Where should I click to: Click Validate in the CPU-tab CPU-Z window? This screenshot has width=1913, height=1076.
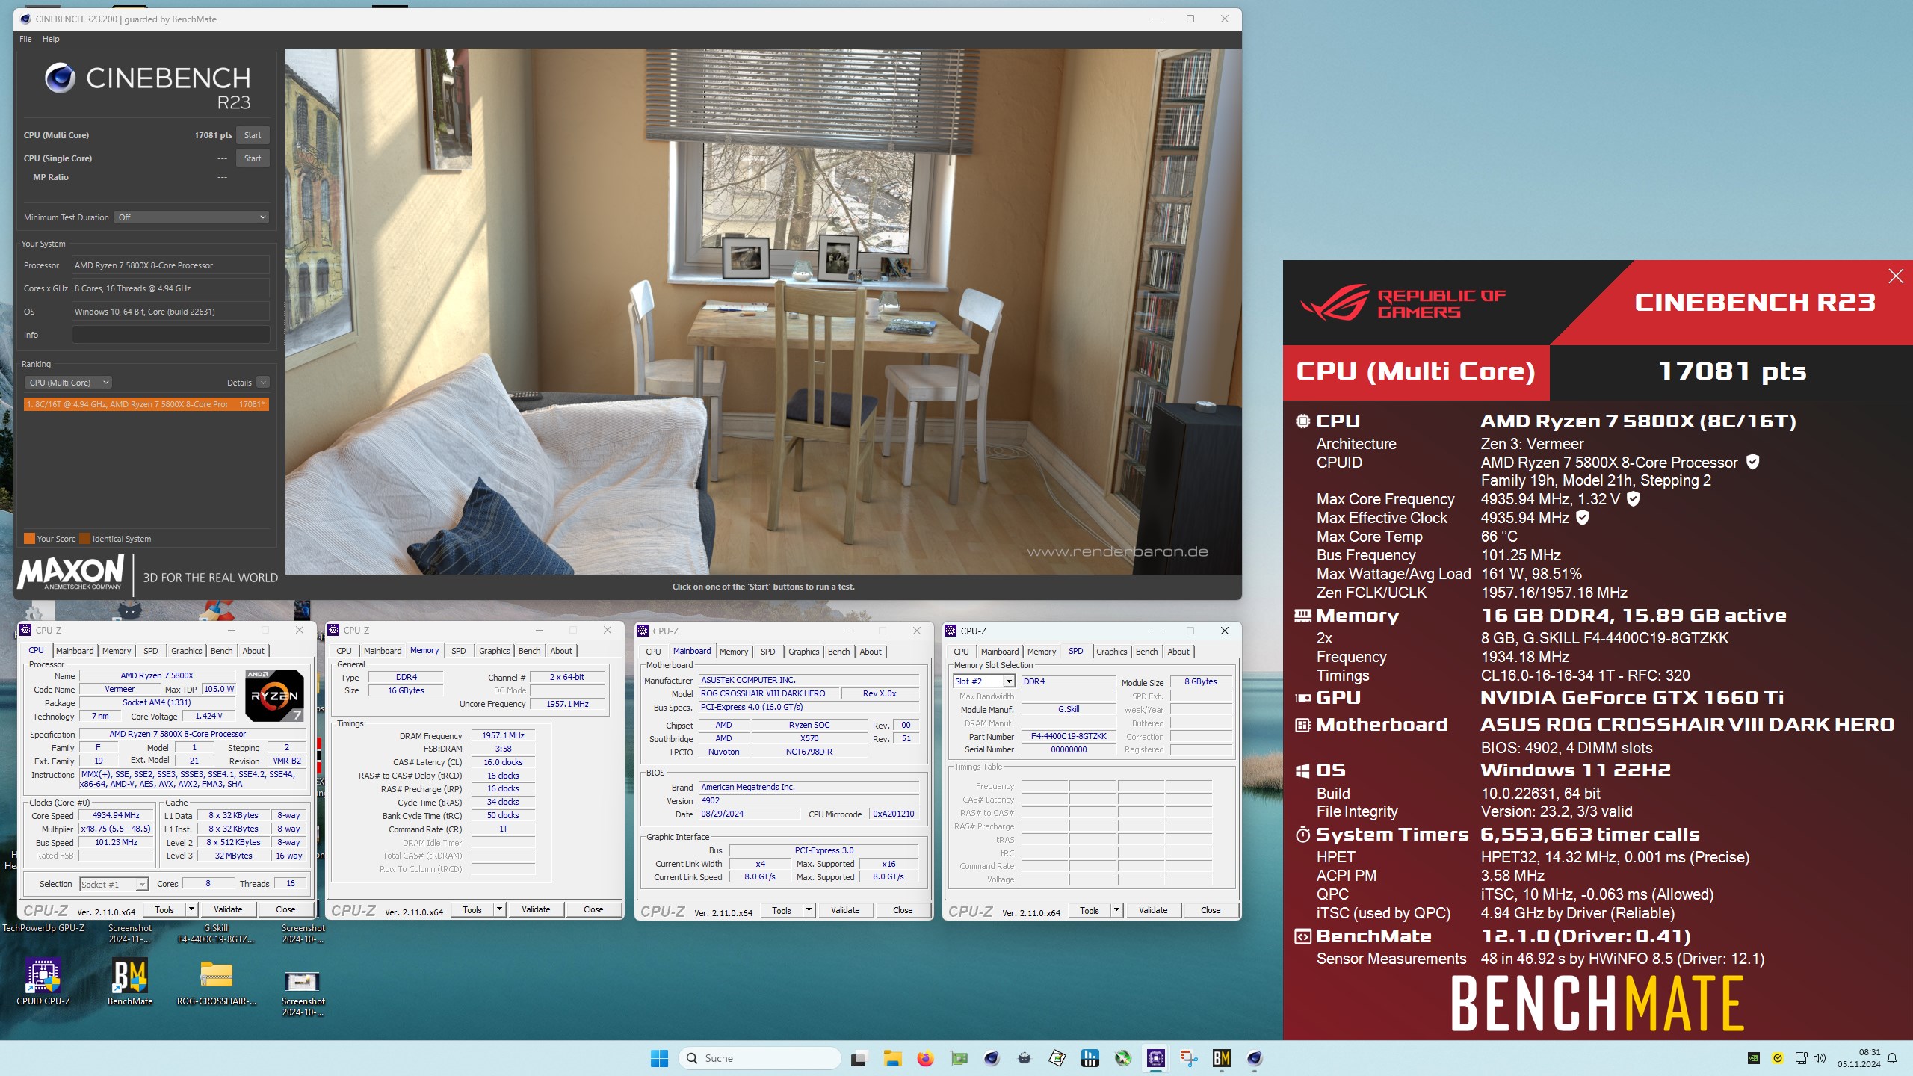(228, 909)
